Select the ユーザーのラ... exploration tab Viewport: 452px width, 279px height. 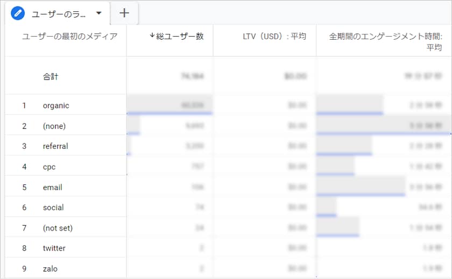click(59, 13)
